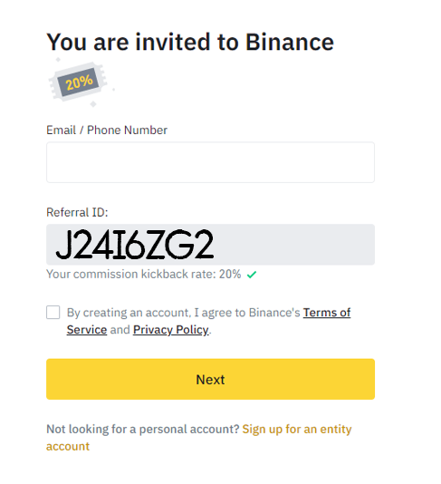Click the 20% coupon ticket icon
441x484 pixels.
point(79,82)
